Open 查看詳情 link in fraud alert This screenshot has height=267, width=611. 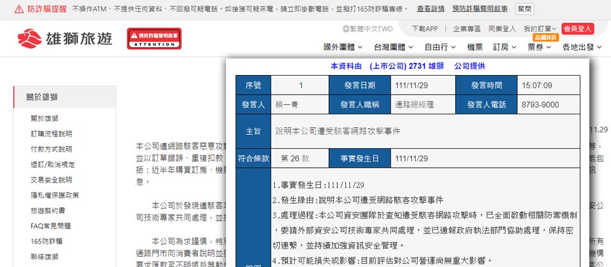[431, 9]
